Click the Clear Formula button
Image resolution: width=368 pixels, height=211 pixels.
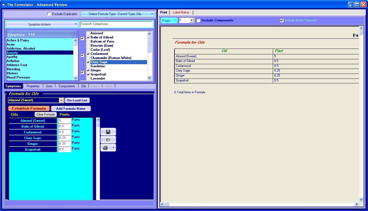pos(46,114)
